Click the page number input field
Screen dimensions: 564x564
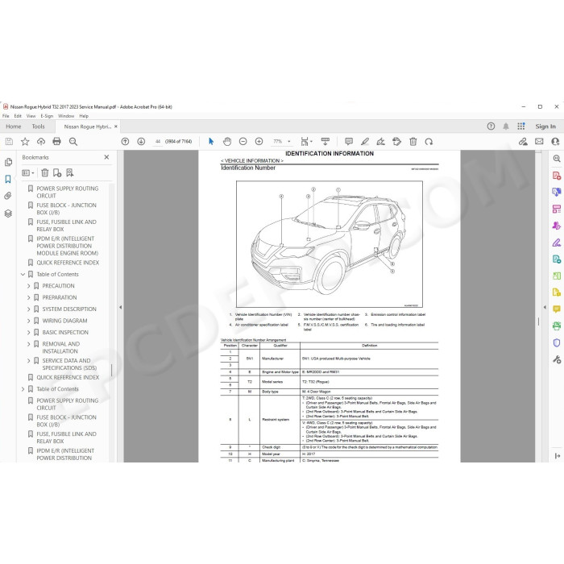pos(158,141)
